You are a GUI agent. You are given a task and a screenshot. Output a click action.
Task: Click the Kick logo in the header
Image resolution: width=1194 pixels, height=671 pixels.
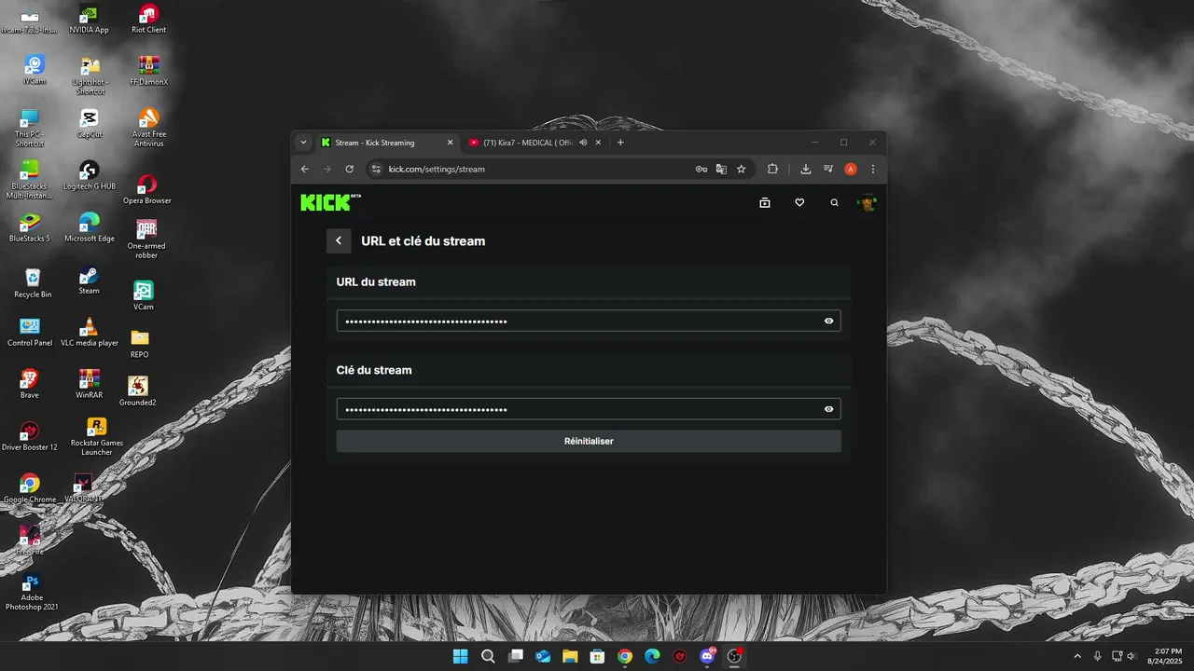[330, 202]
